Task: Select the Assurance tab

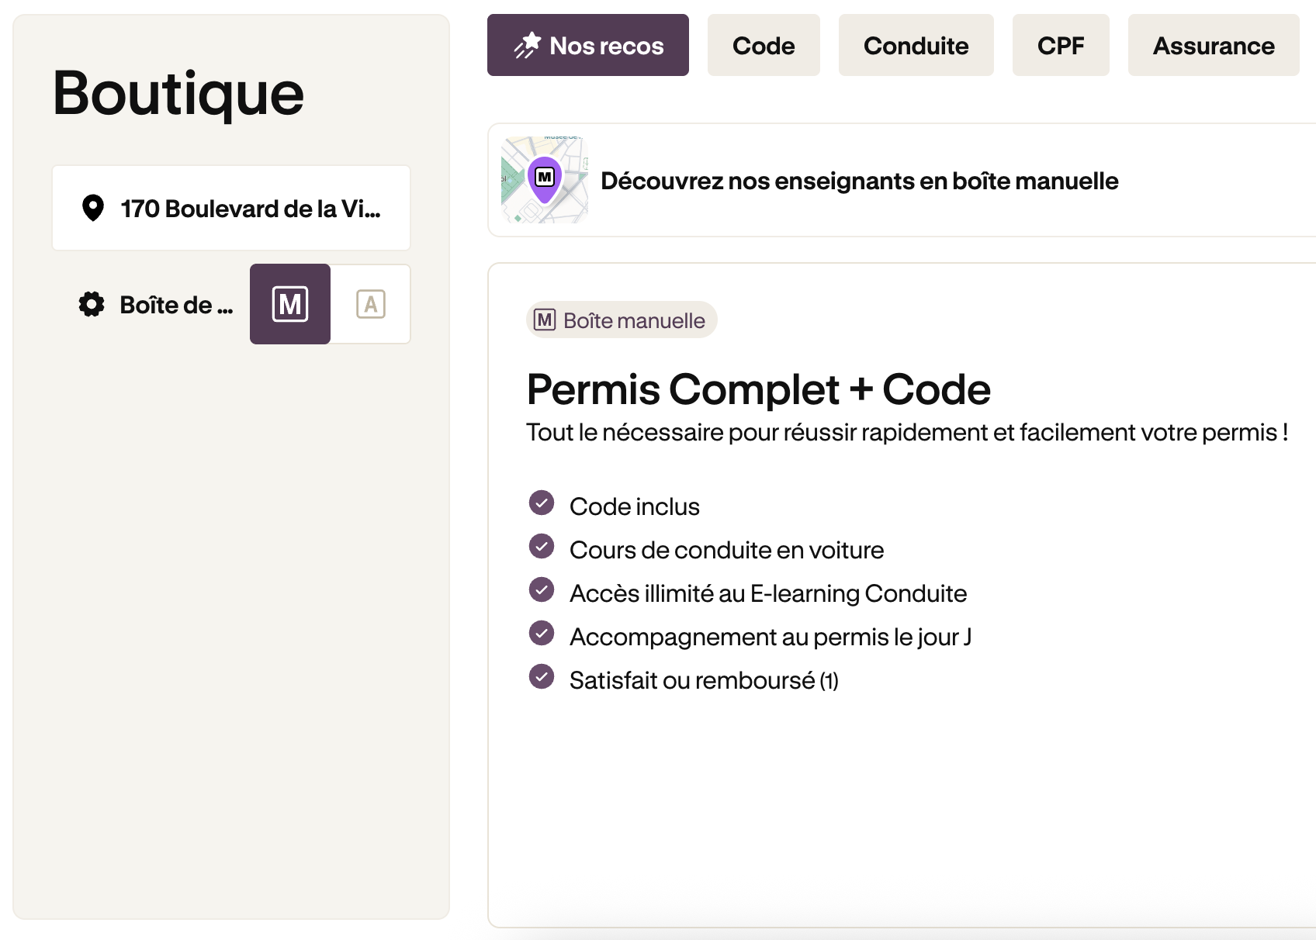Action: [x=1214, y=45]
